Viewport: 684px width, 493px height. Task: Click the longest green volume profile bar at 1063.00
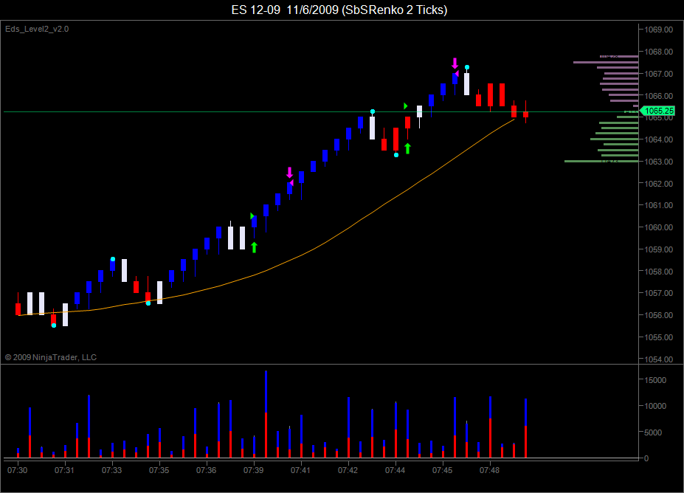coord(601,162)
